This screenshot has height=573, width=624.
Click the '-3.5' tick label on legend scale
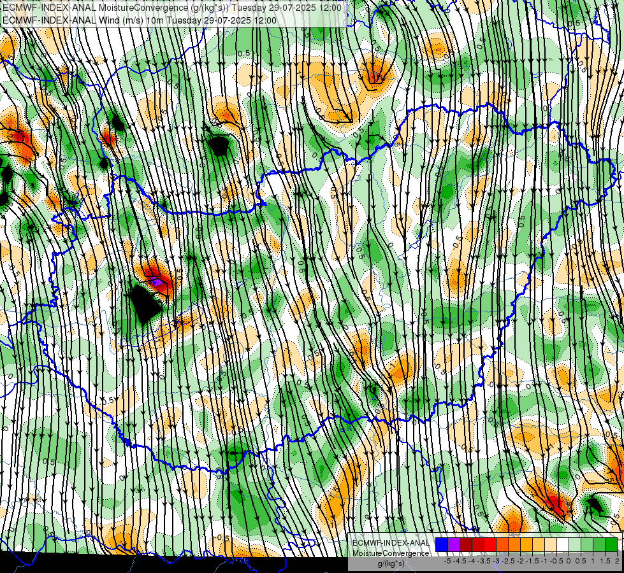pos(484,561)
